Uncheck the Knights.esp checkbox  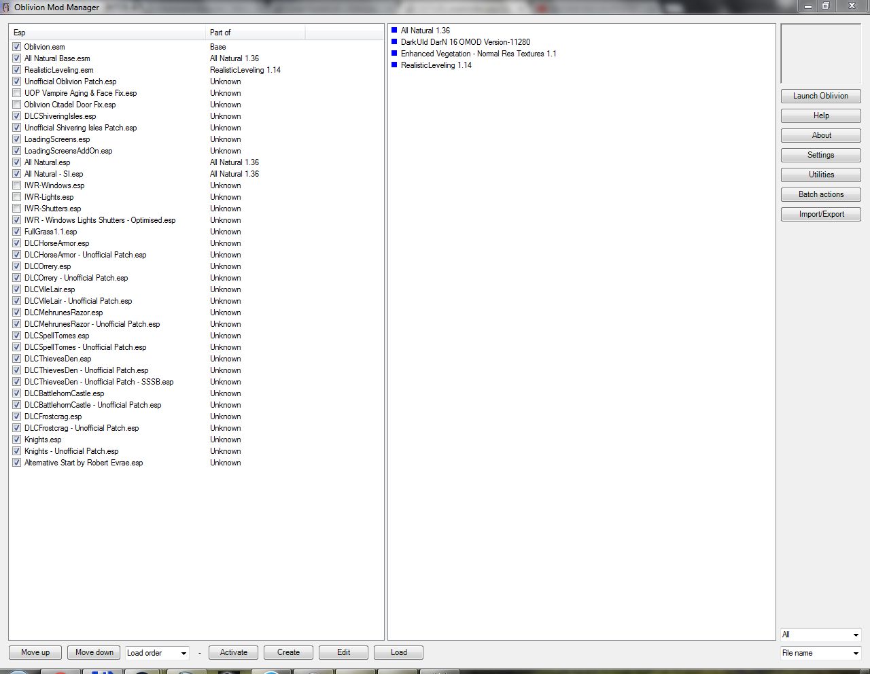click(x=16, y=440)
